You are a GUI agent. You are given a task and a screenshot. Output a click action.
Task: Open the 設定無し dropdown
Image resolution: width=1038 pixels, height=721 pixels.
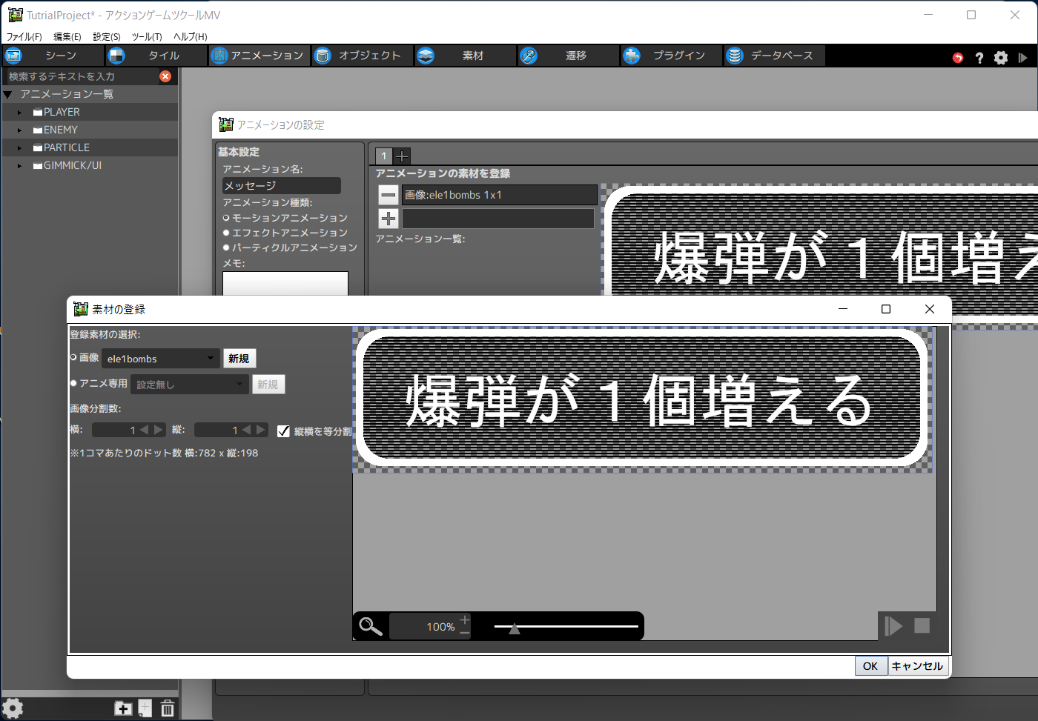click(190, 385)
